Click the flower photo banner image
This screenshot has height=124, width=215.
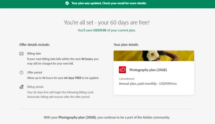pyautogui.click(x=154, y=56)
